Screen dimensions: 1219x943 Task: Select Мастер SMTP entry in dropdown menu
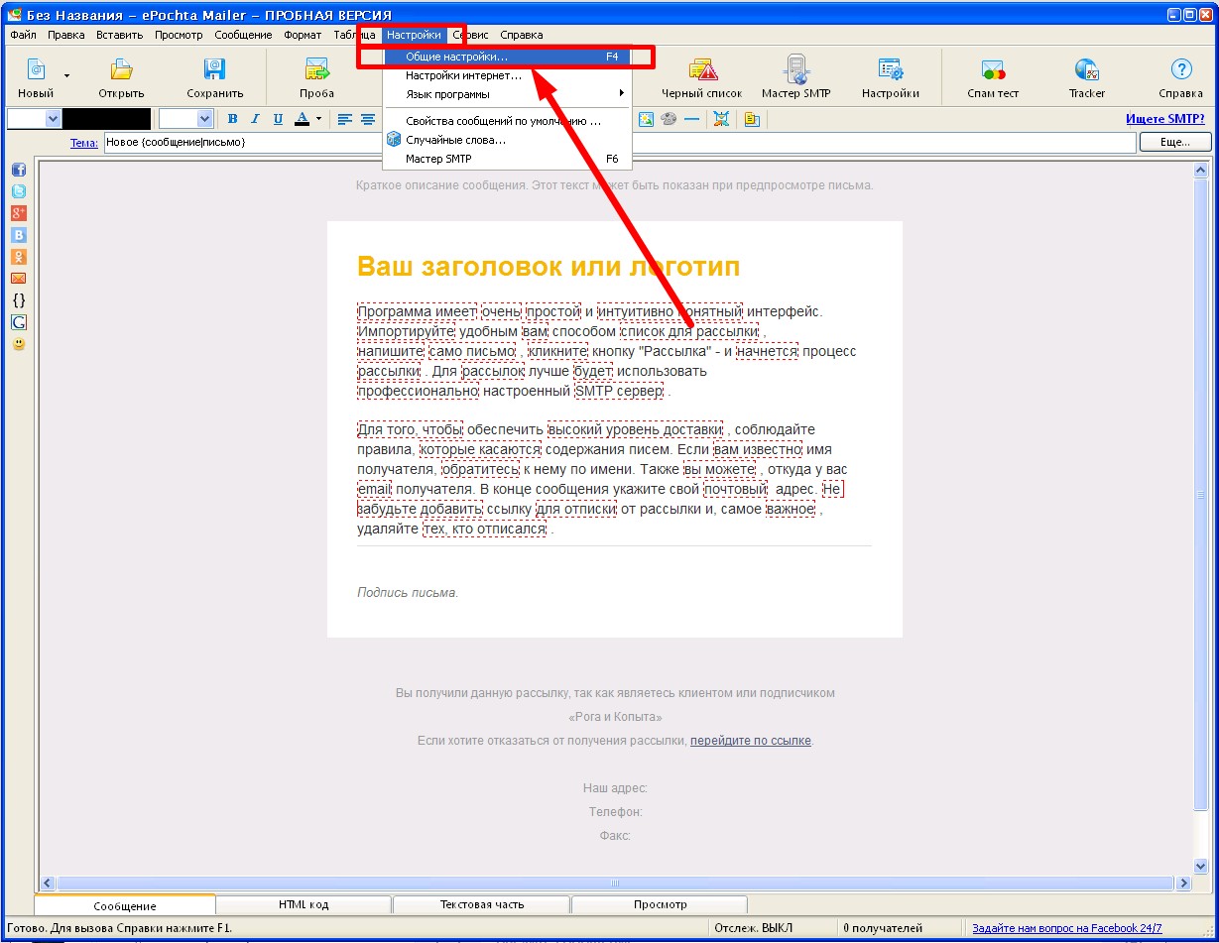click(507, 159)
